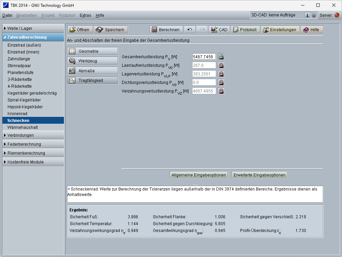
Task: Open the Protokoll report button
Action: [245, 30]
